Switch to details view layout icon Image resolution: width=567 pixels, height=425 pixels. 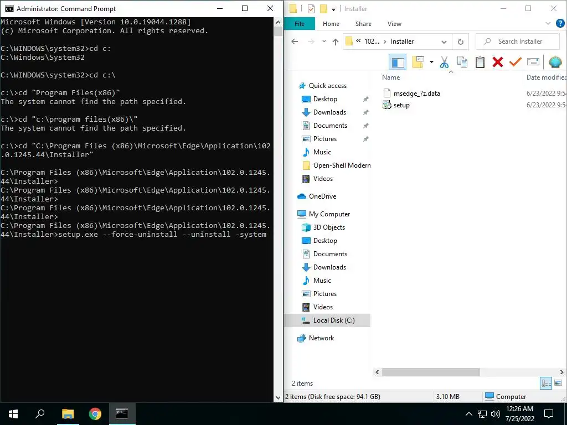pyautogui.click(x=545, y=383)
